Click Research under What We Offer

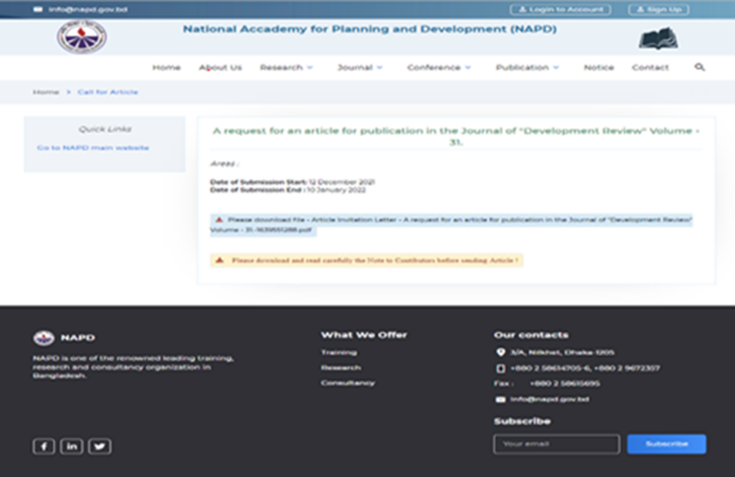pyautogui.click(x=341, y=368)
